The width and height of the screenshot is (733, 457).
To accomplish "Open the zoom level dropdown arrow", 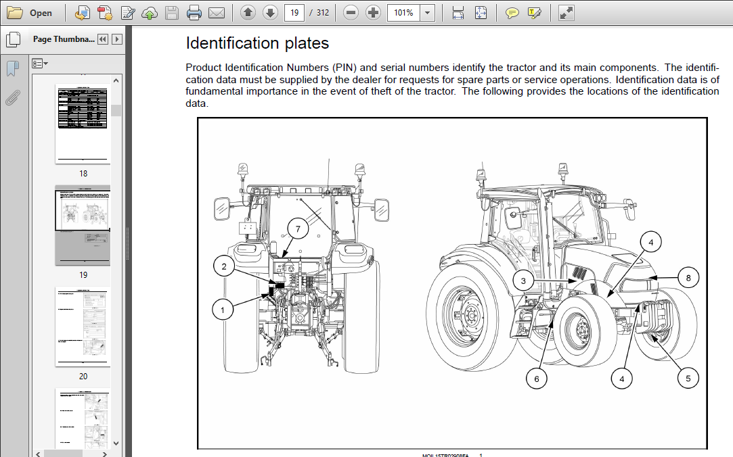I will [427, 13].
